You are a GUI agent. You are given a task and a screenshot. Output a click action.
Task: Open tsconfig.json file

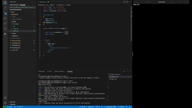coord(16,48)
